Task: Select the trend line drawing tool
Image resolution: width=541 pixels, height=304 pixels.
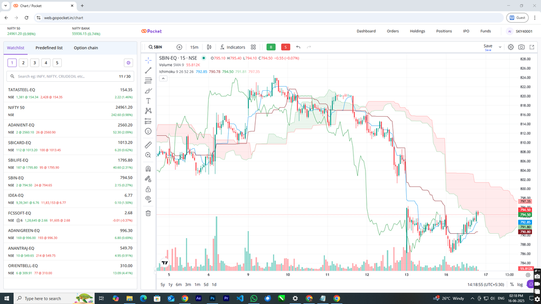Action: 148,70
